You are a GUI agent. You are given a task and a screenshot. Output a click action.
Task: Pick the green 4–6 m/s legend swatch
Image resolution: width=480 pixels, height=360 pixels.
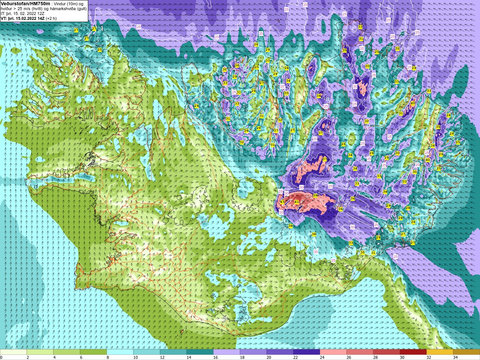click(67, 352)
